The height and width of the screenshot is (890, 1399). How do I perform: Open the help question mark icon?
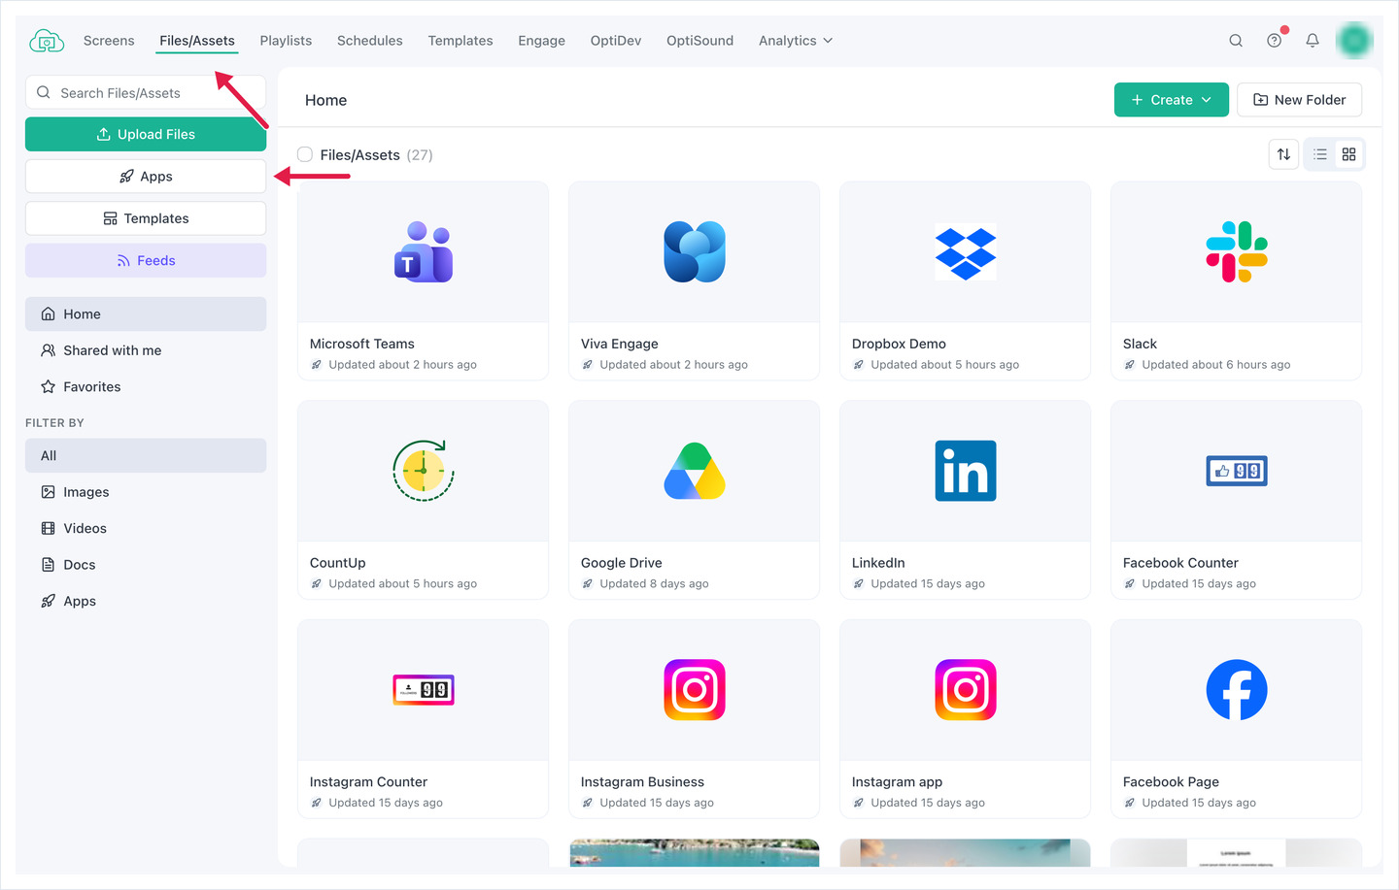coord(1275,41)
